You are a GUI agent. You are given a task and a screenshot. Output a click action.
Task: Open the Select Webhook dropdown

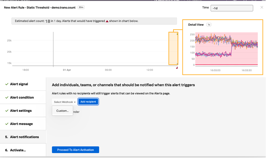(x=65, y=102)
